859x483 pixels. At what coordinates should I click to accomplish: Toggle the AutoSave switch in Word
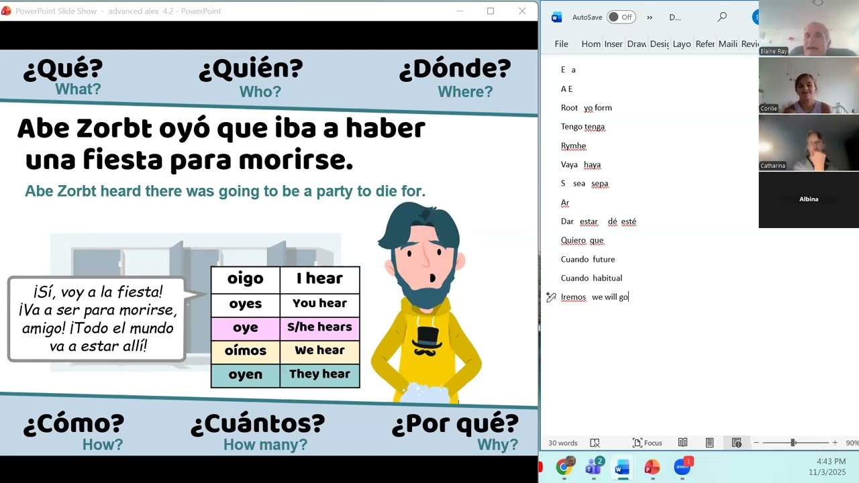click(621, 17)
